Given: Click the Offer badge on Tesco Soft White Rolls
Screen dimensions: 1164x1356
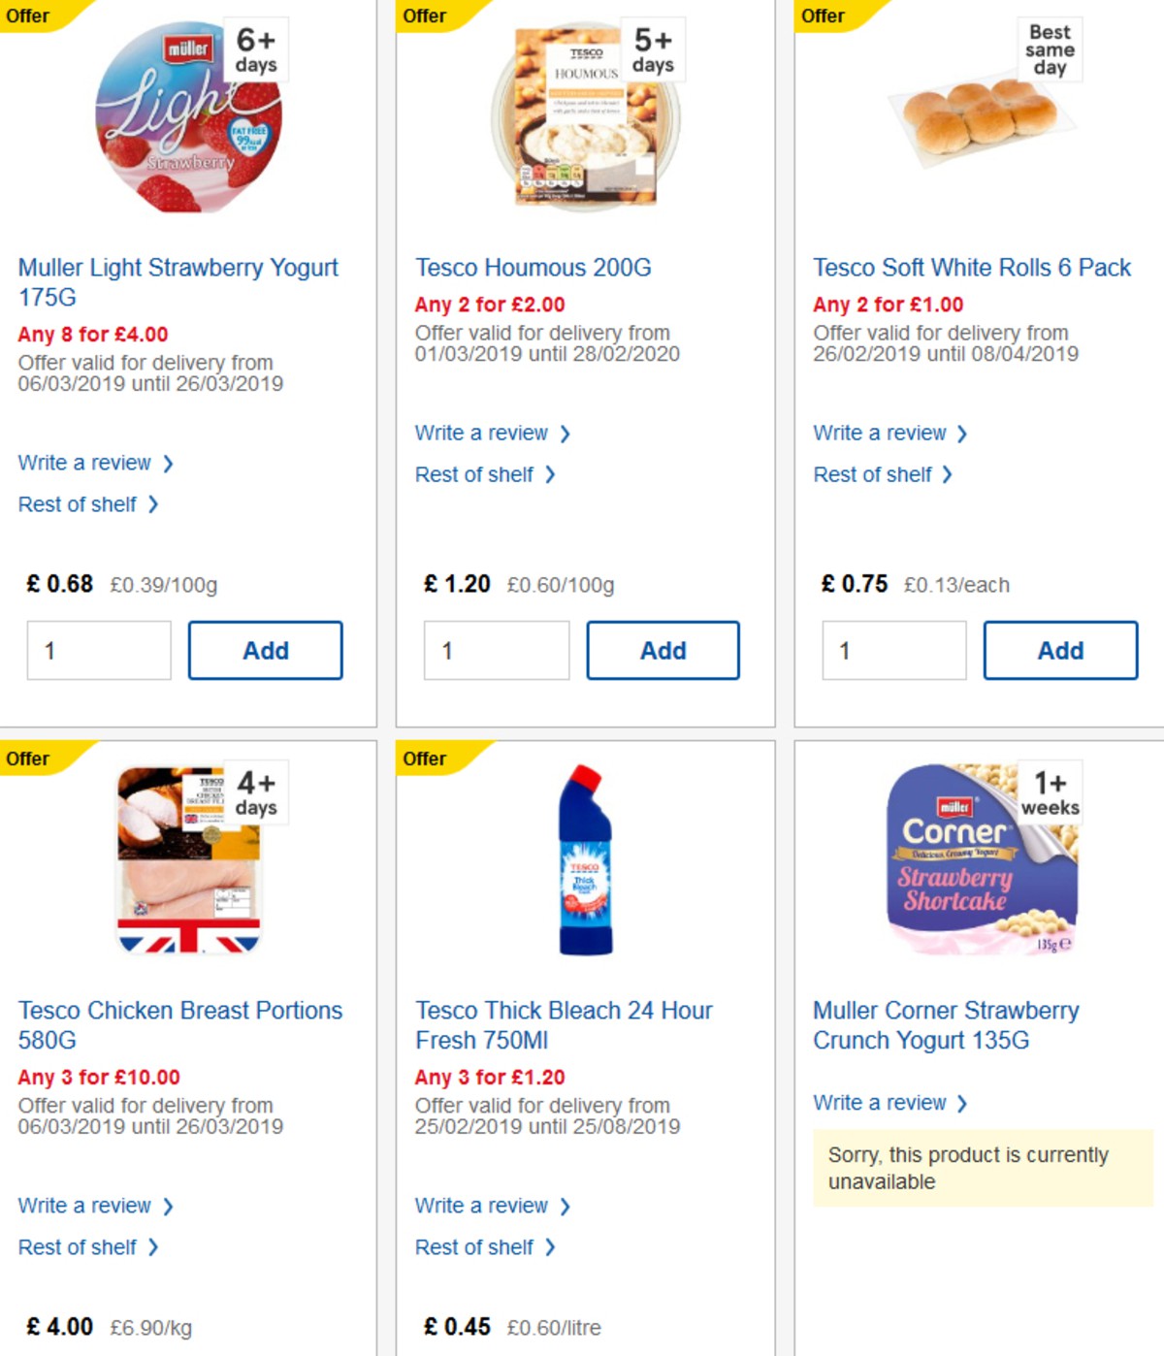Looking at the screenshot, I should (823, 16).
